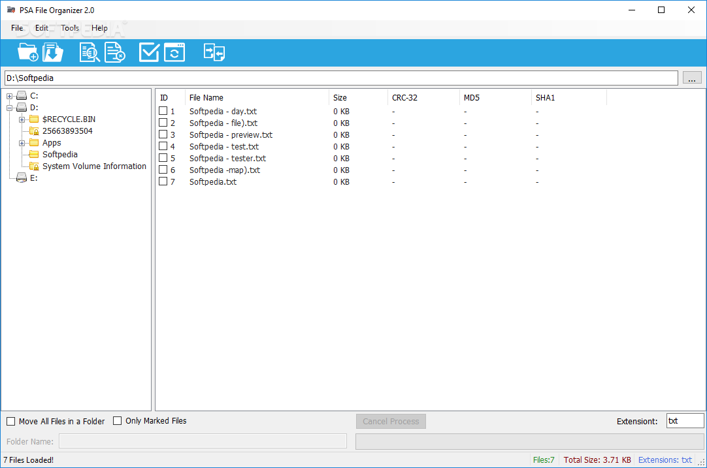This screenshot has height=468, width=707.
Task: Click the Folder Name input field
Action: (x=203, y=441)
